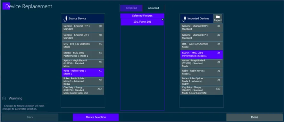Click the Source Device plug icon

pyautogui.click(x=65, y=18)
